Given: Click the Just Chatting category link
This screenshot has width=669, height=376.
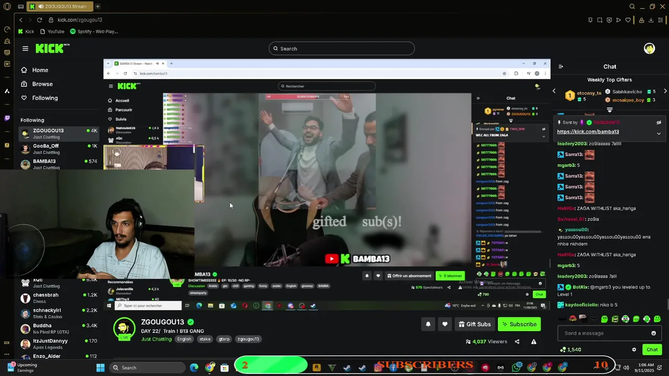Looking at the screenshot, I should coord(156,339).
